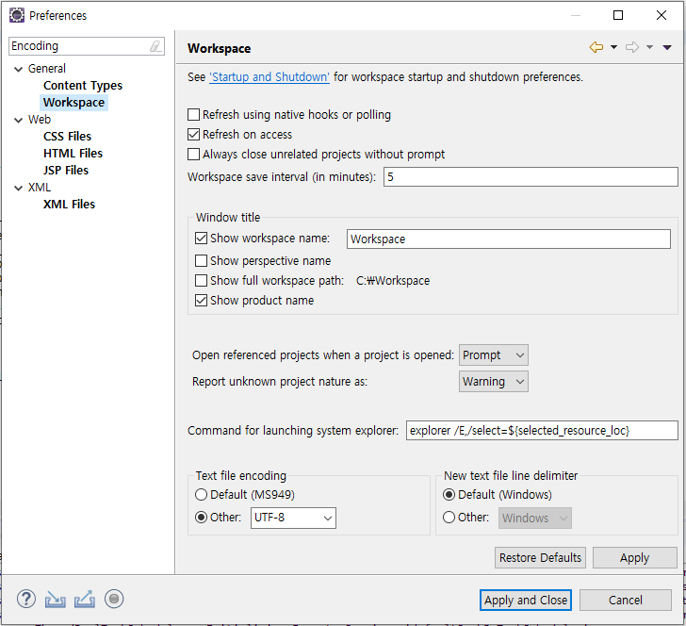Collapse the Web tree node
The width and height of the screenshot is (686, 626).
click(x=19, y=120)
